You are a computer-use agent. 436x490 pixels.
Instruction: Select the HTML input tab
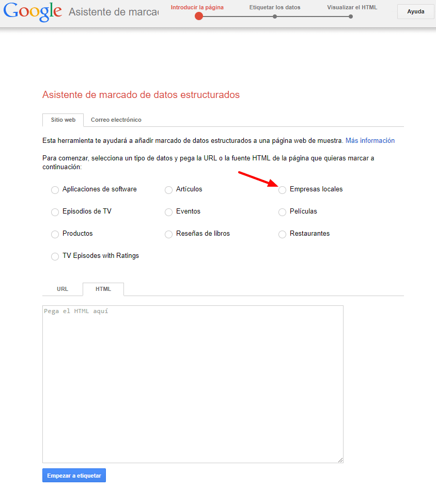pos(103,289)
